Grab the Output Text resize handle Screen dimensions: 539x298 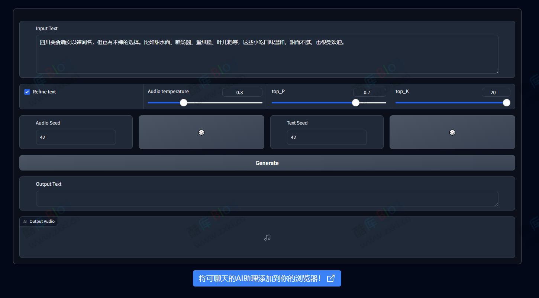[496, 204]
